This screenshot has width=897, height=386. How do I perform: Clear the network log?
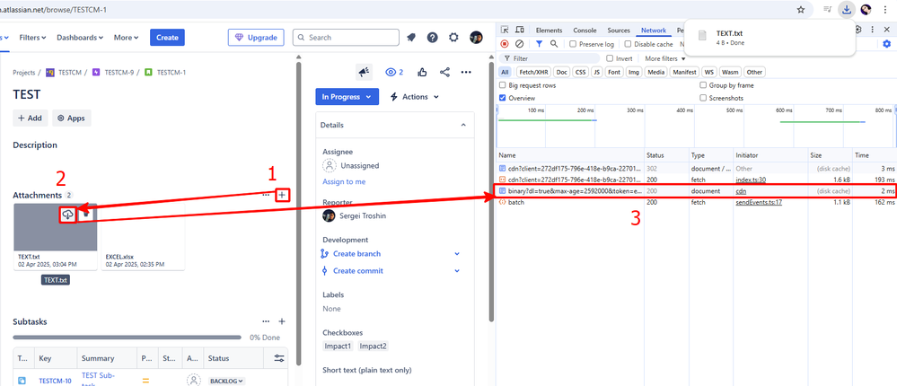click(x=520, y=43)
